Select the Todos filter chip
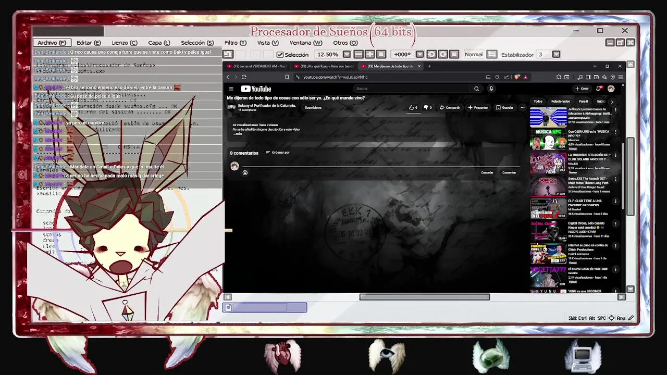The height and width of the screenshot is (375, 667). coord(538,102)
